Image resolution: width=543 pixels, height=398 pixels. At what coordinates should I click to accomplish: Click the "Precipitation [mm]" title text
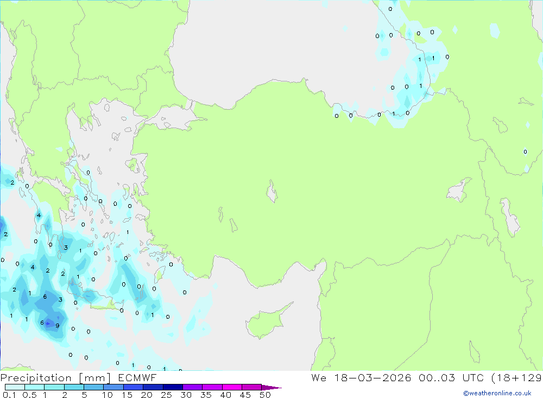(55, 378)
